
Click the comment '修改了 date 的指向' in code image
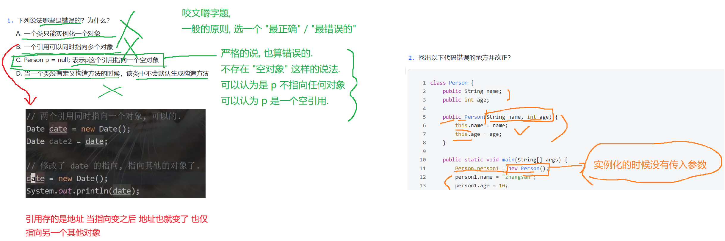(113, 166)
